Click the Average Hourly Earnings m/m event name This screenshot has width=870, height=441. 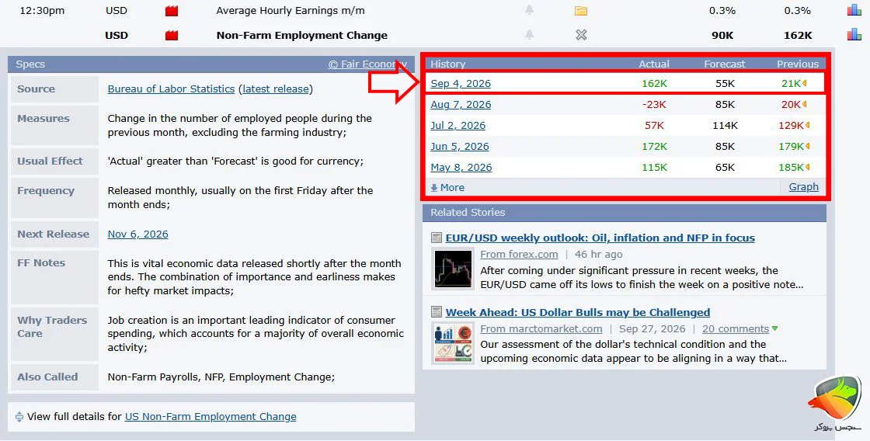pos(291,11)
